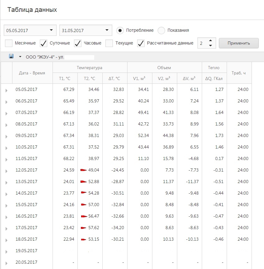Click the Объем group header
The image size is (264, 269).
(164, 68)
